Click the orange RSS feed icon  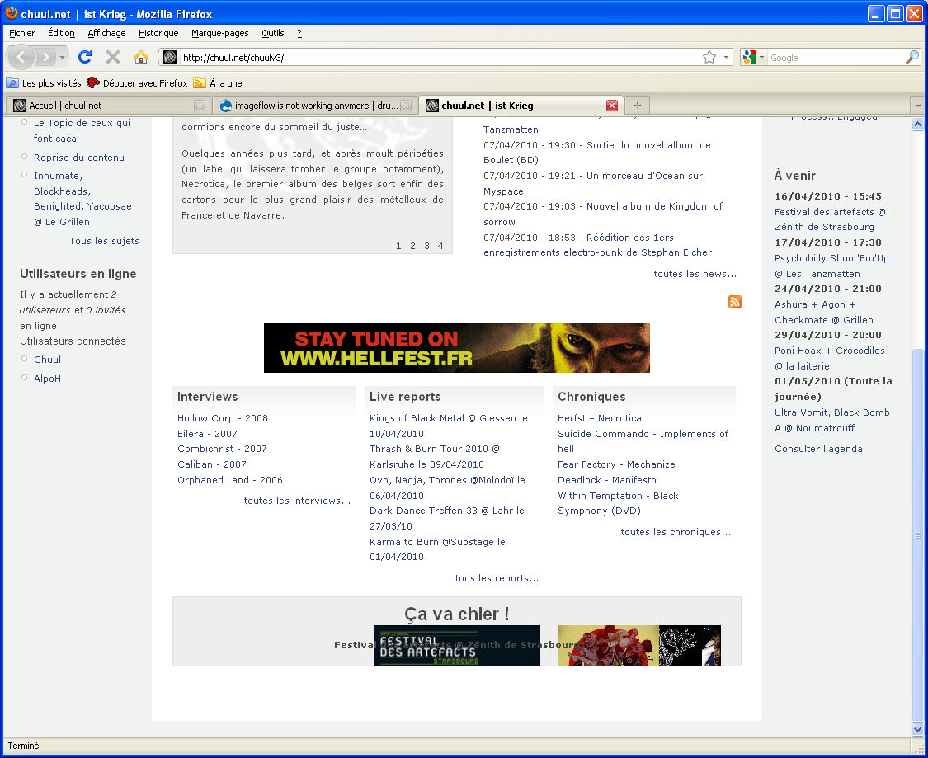coord(734,302)
